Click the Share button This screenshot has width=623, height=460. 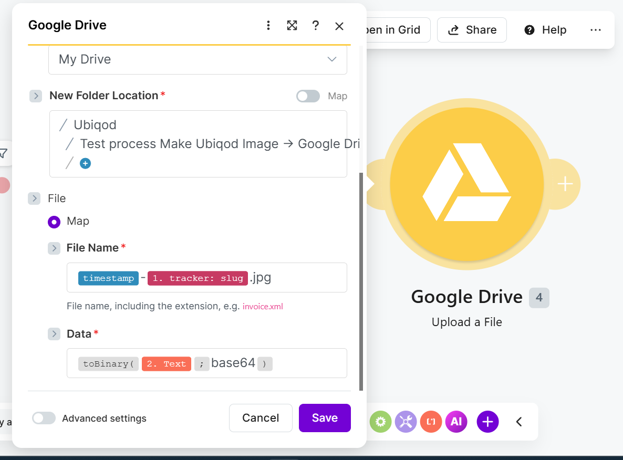click(x=472, y=30)
